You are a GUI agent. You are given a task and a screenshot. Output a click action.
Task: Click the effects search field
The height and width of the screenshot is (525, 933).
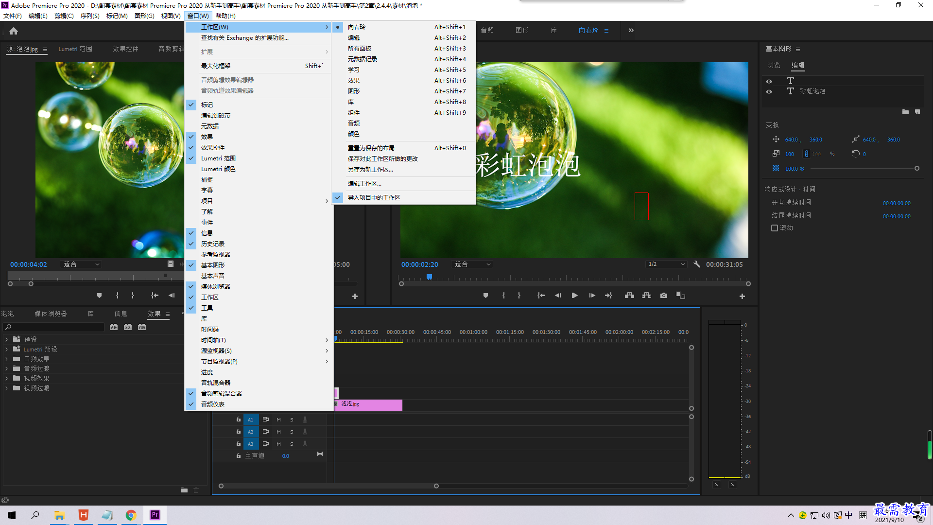click(53, 327)
